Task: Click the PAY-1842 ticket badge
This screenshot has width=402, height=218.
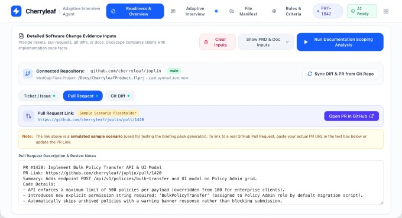Action: (328, 11)
